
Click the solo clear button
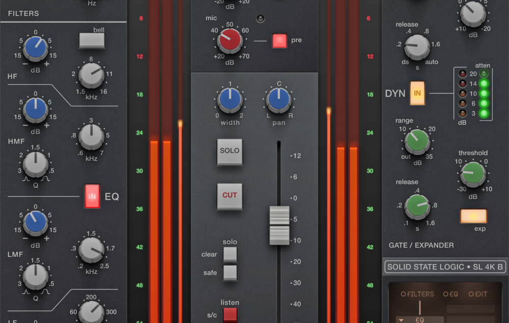[x=230, y=254]
